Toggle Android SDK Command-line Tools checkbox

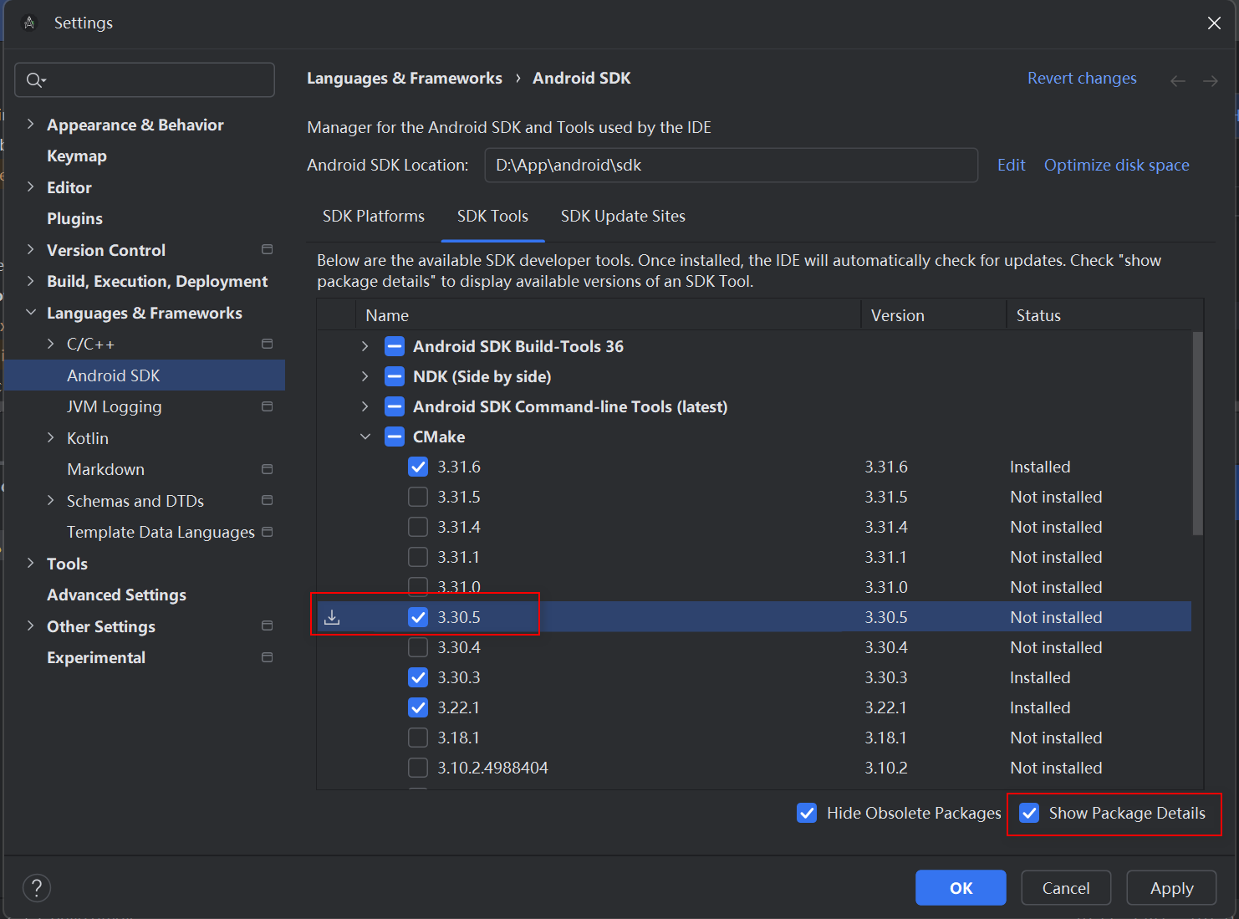[x=395, y=406]
